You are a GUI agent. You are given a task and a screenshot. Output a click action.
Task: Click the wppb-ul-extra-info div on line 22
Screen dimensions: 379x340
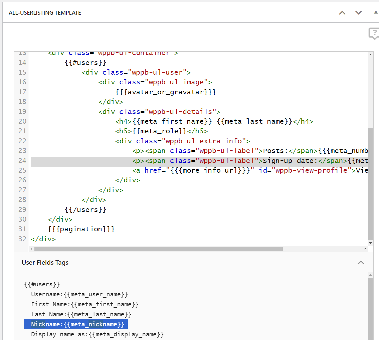pyautogui.click(x=183, y=141)
